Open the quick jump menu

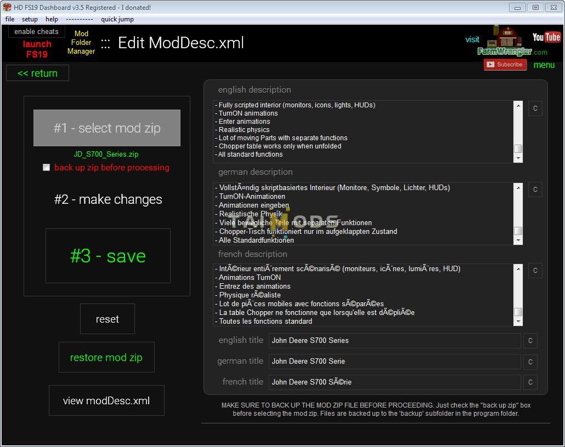coord(117,19)
